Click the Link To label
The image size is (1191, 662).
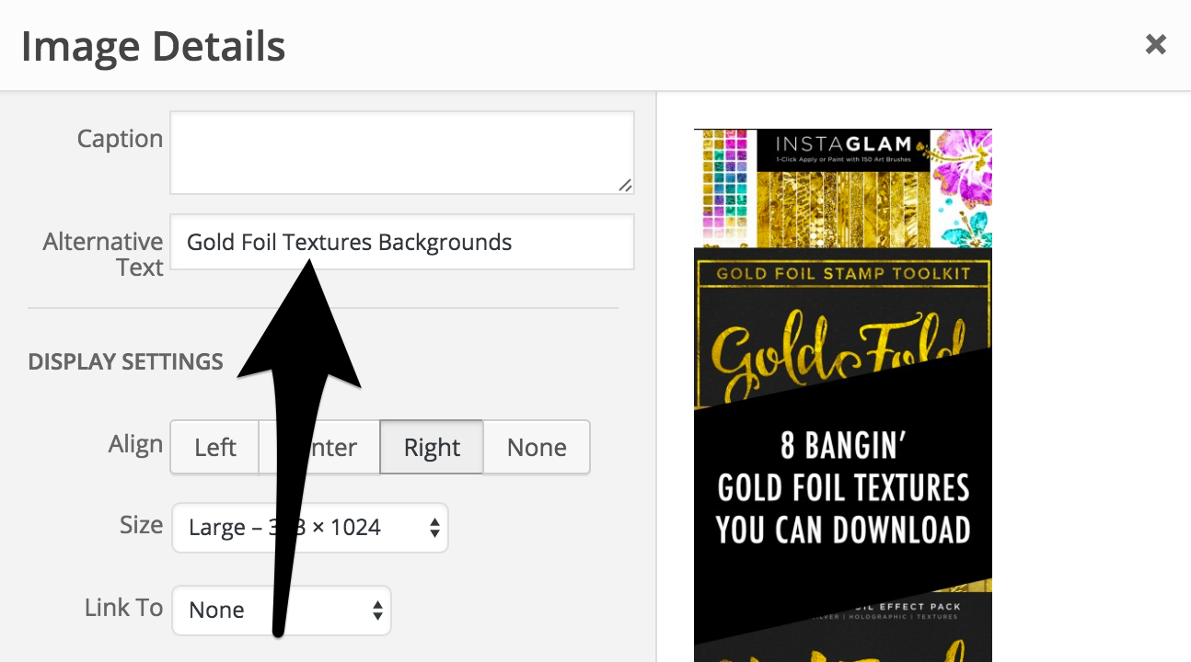pos(124,608)
